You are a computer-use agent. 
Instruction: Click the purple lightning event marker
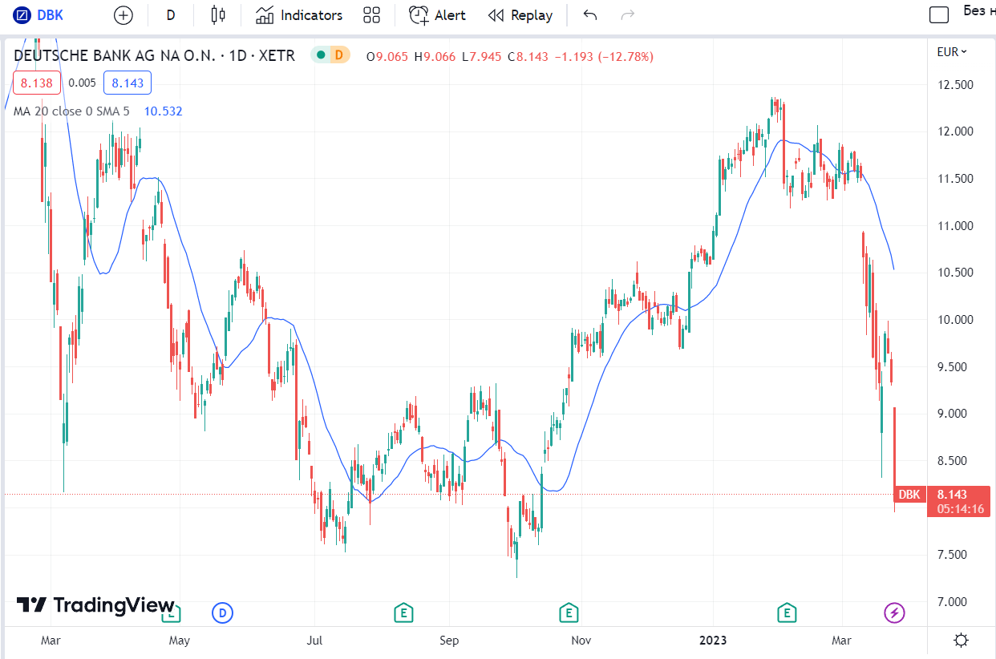(894, 614)
